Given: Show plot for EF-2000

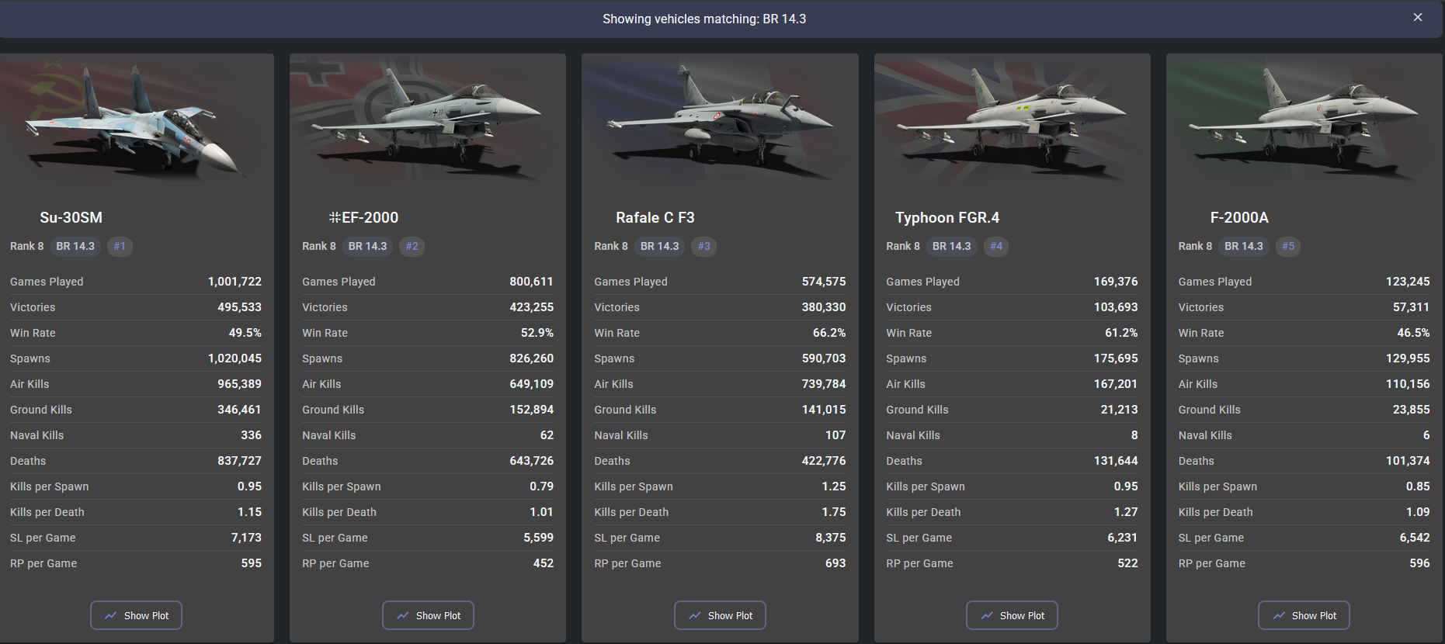Looking at the screenshot, I should tap(428, 615).
